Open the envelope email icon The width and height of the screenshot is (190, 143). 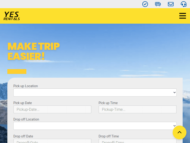pyautogui.click(x=171, y=4)
